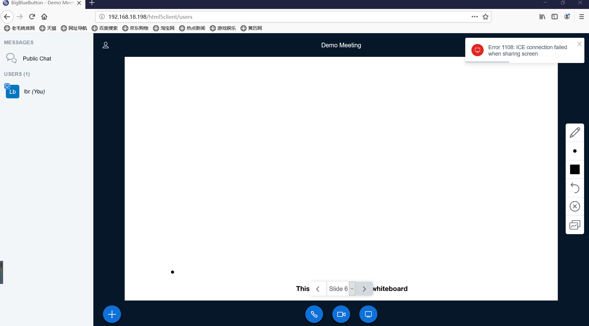Open the annotation thickness control
Image resolution: width=589 pixels, height=326 pixels.
(x=575, y=151)
